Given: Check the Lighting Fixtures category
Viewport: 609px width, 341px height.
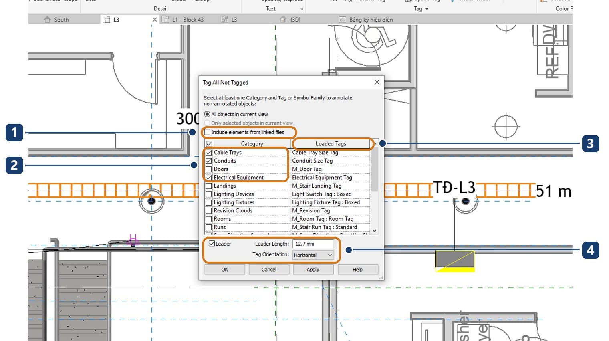Looking at the screenshot, I should click(x=209, y=202).
